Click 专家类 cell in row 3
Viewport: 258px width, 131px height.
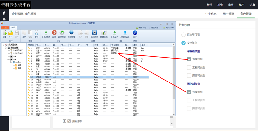pyautogui.click(x=114, y=53)
